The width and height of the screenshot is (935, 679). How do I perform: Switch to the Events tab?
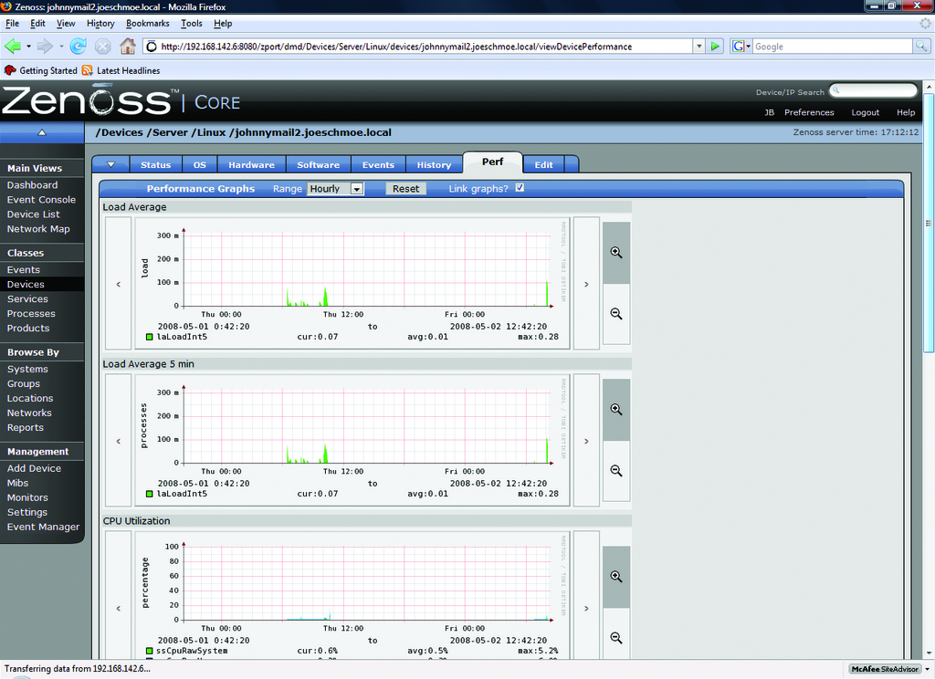tap(378, 165)
